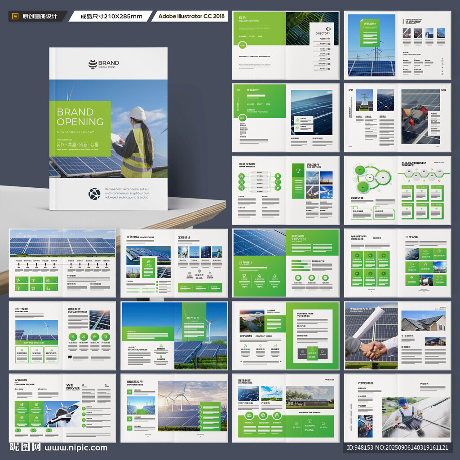This screenshot has width=460, height=460.
Task: Click the 生成设备 heading
Action: [411, 237]
